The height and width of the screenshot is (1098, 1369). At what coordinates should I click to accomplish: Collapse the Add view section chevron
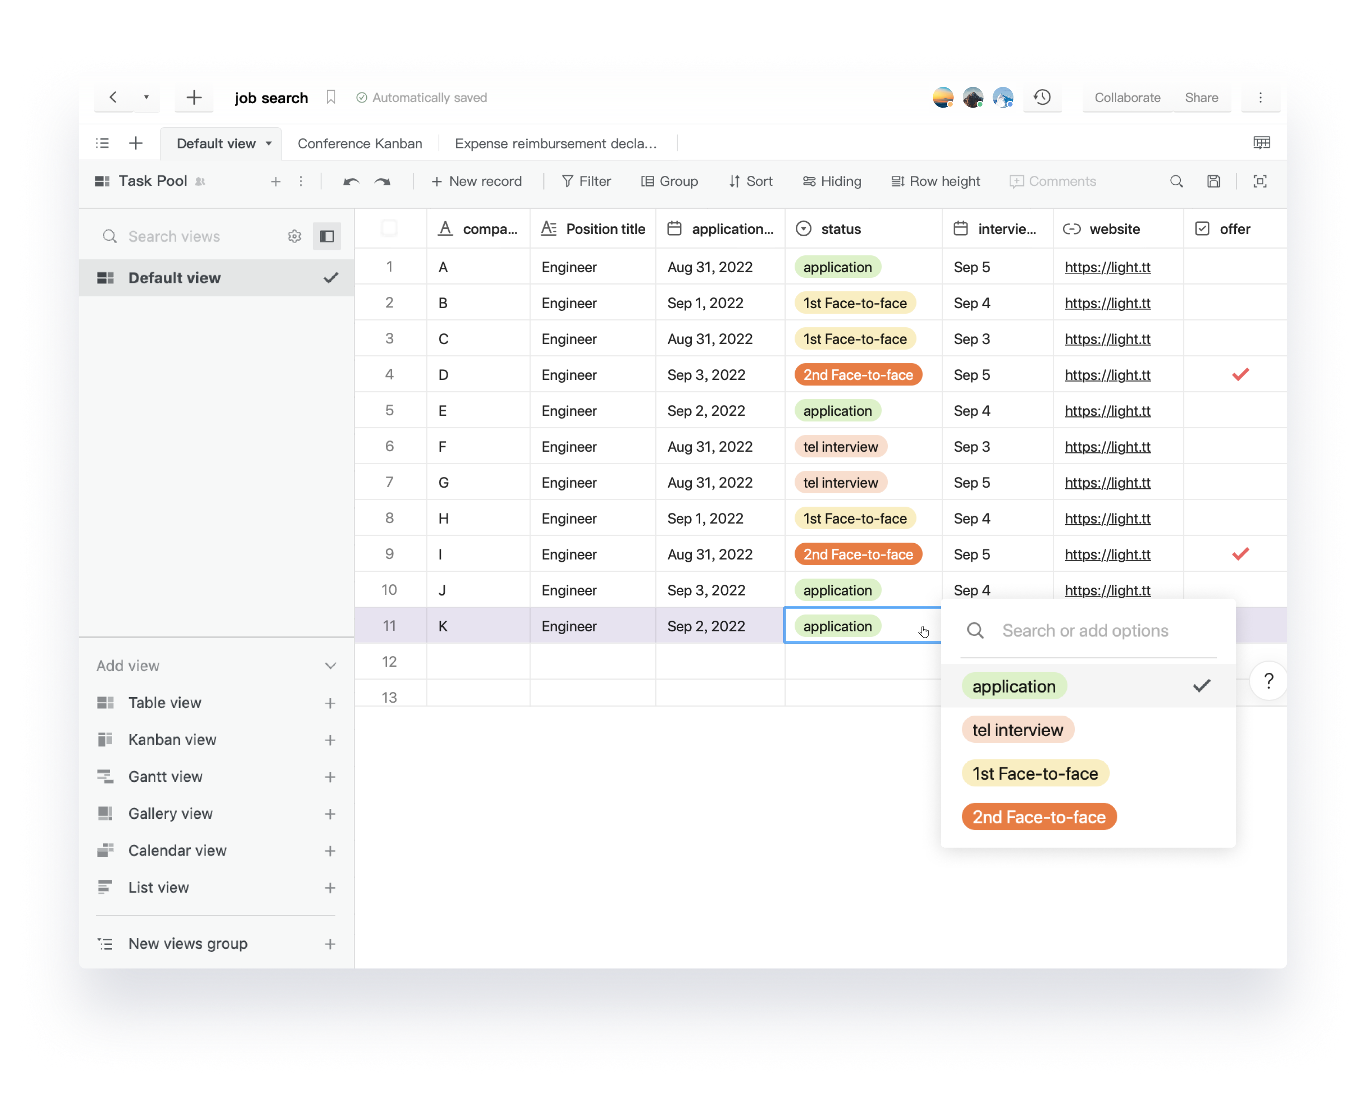click(x=330, y=666)
